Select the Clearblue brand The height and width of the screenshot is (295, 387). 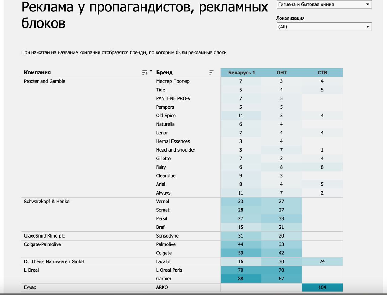pos(166,176)
